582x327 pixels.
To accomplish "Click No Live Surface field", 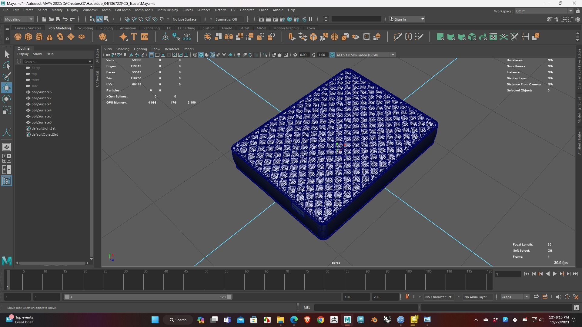I will pyautogui.click(x=186, y=19).
